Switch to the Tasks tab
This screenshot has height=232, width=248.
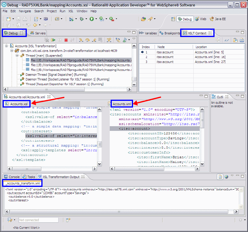pos(29,177)
